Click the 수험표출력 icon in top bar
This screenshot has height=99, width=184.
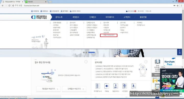click(51, 11)
